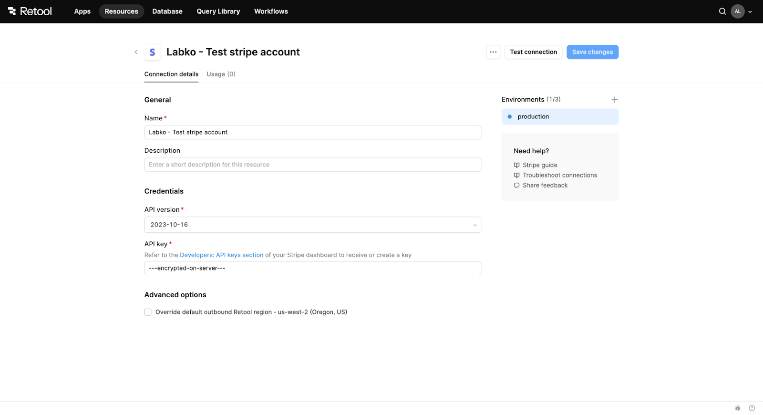This screenshot has height=415, width=763.
Task: Click the production environment blue dot
Action: (510, 117)
